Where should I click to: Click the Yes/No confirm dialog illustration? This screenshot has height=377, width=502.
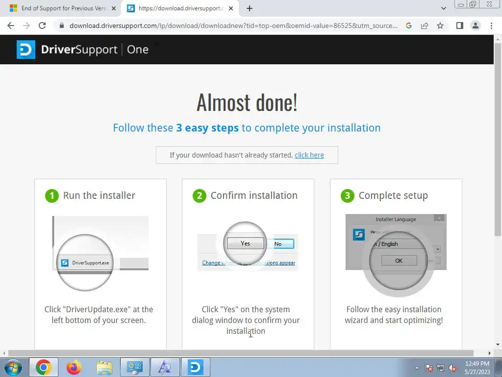[248, 247]
